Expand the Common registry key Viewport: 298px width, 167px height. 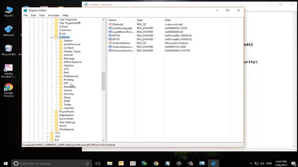click(x=52, y=30)
